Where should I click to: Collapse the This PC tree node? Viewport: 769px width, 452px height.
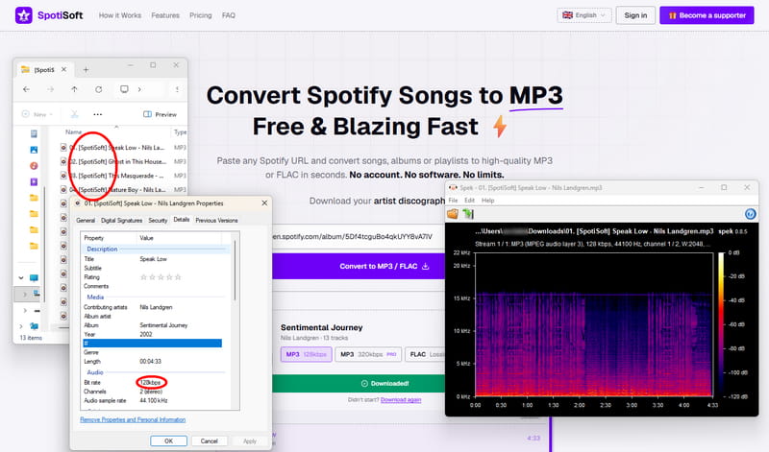21,277
